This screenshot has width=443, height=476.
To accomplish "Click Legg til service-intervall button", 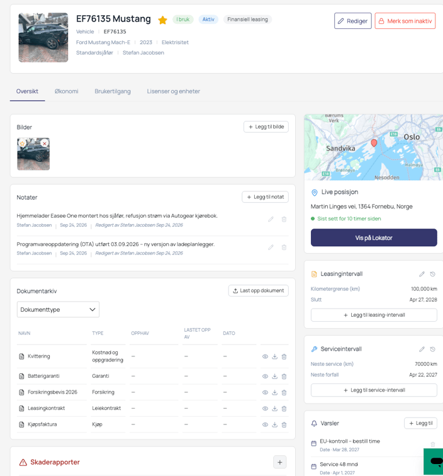I will point(374,390).
